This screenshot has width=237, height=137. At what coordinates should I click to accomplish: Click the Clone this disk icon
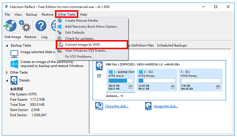(x=99, y=106)
